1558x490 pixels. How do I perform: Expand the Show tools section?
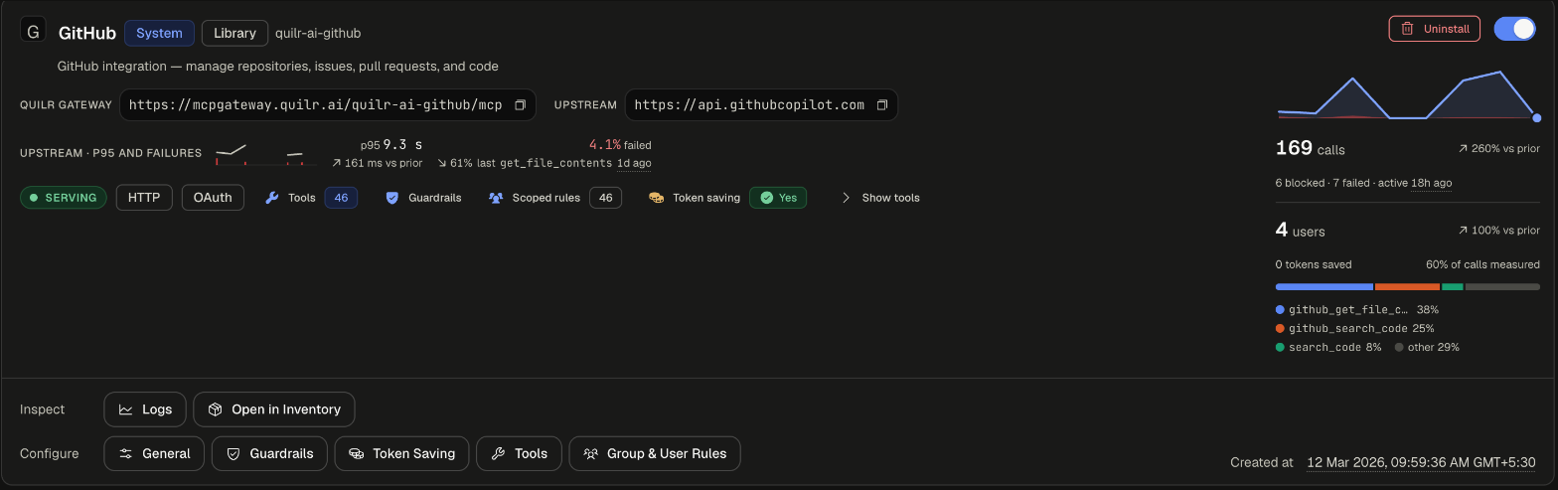click(x=880, y=198)
